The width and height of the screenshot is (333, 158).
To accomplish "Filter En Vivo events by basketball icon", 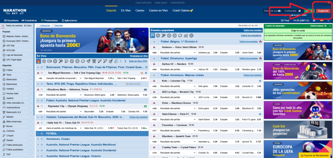I will pos(72,61).
